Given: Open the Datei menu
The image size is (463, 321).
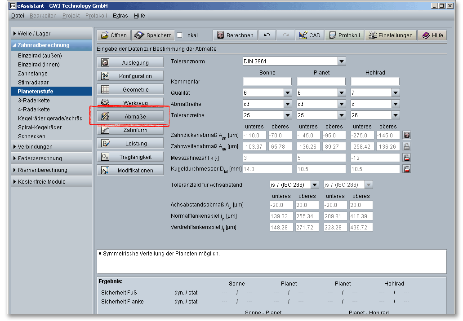Looking at the screenshot, I should pyautogui.click(x=18, y=16).
